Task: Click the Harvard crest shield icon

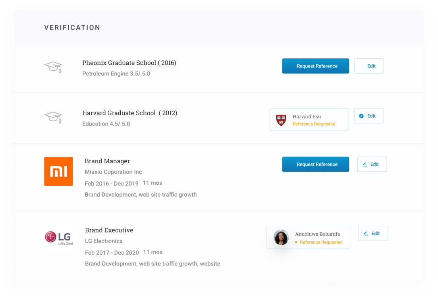Action: tap(281, 120)
